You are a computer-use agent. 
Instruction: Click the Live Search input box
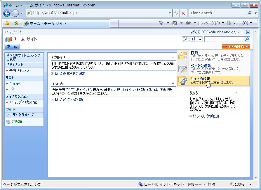click(218, 13)
